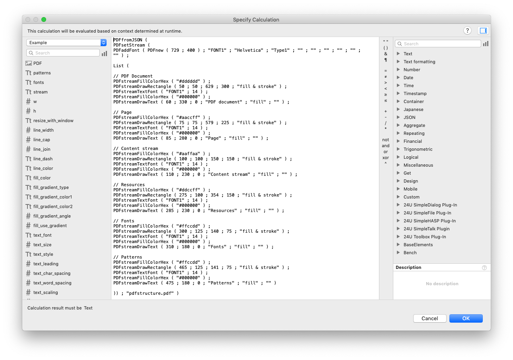513x360 pixels.
Task: Select the fill_use_gradient field
Action: click(x=50, y=226)
